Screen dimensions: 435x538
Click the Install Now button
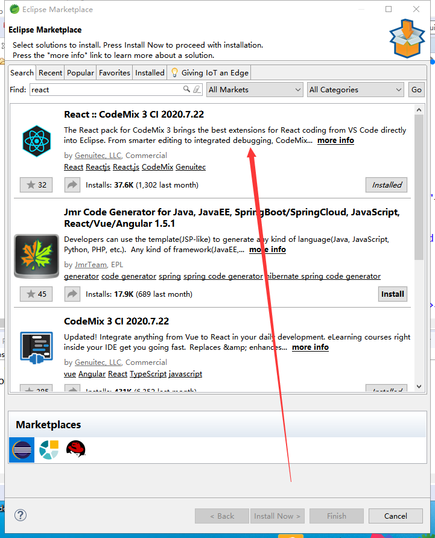pyautogui.click(x=278, y=516)
